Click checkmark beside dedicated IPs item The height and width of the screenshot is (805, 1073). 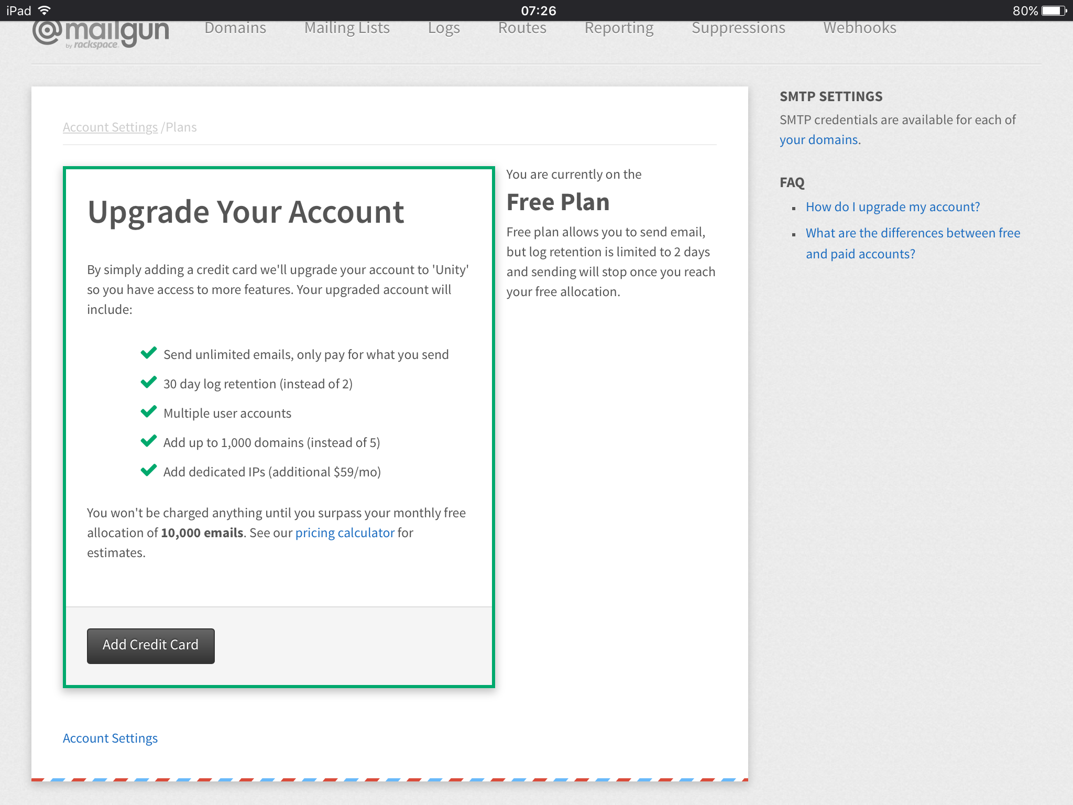click(149, 471)
